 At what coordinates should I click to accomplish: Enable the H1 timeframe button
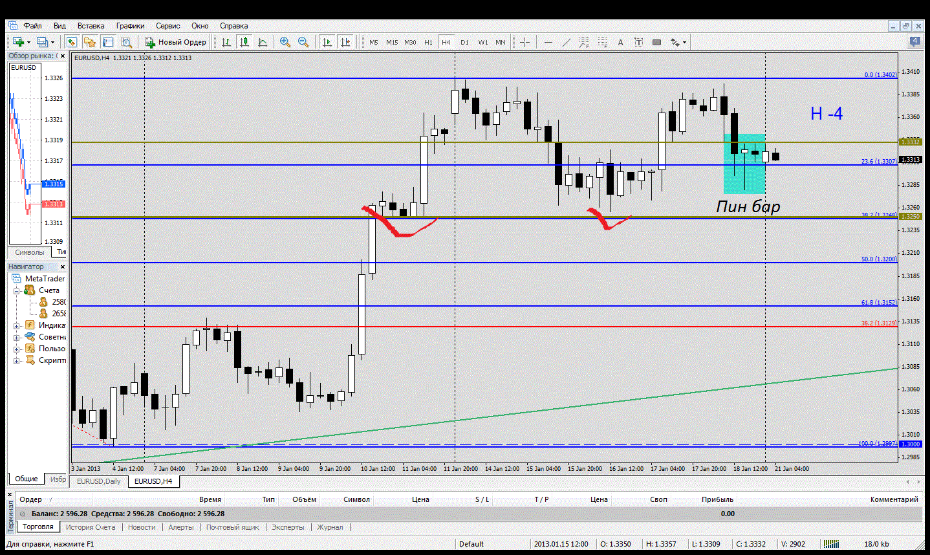point(428,42)
